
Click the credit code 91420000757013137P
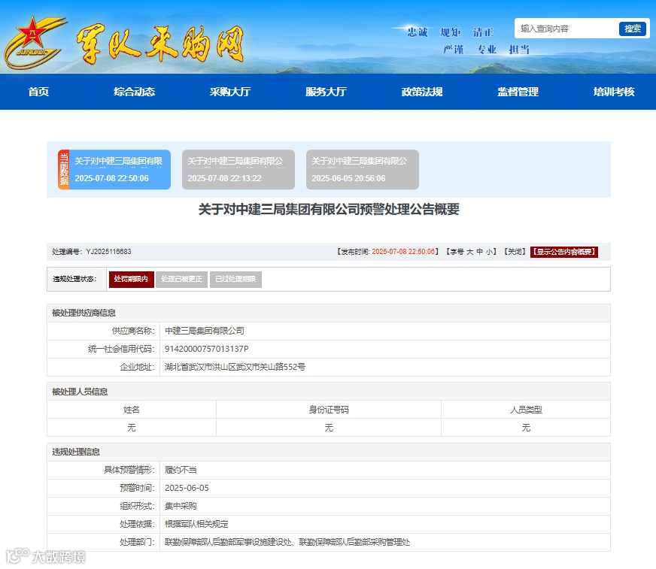[207, 349]
